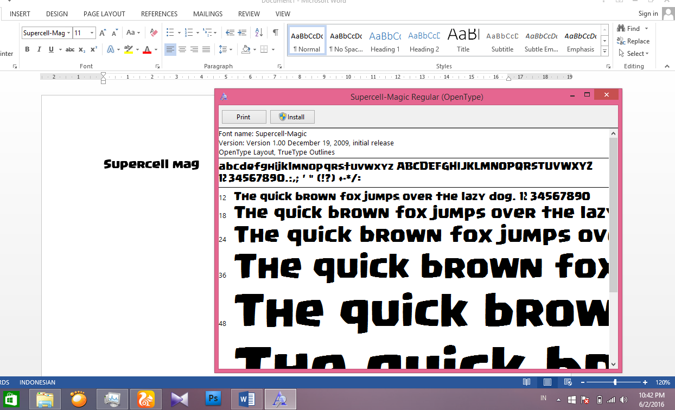Apply paragraph Shading paint bucket
Viewport: 675px width, 410px height.
(246, 49)
